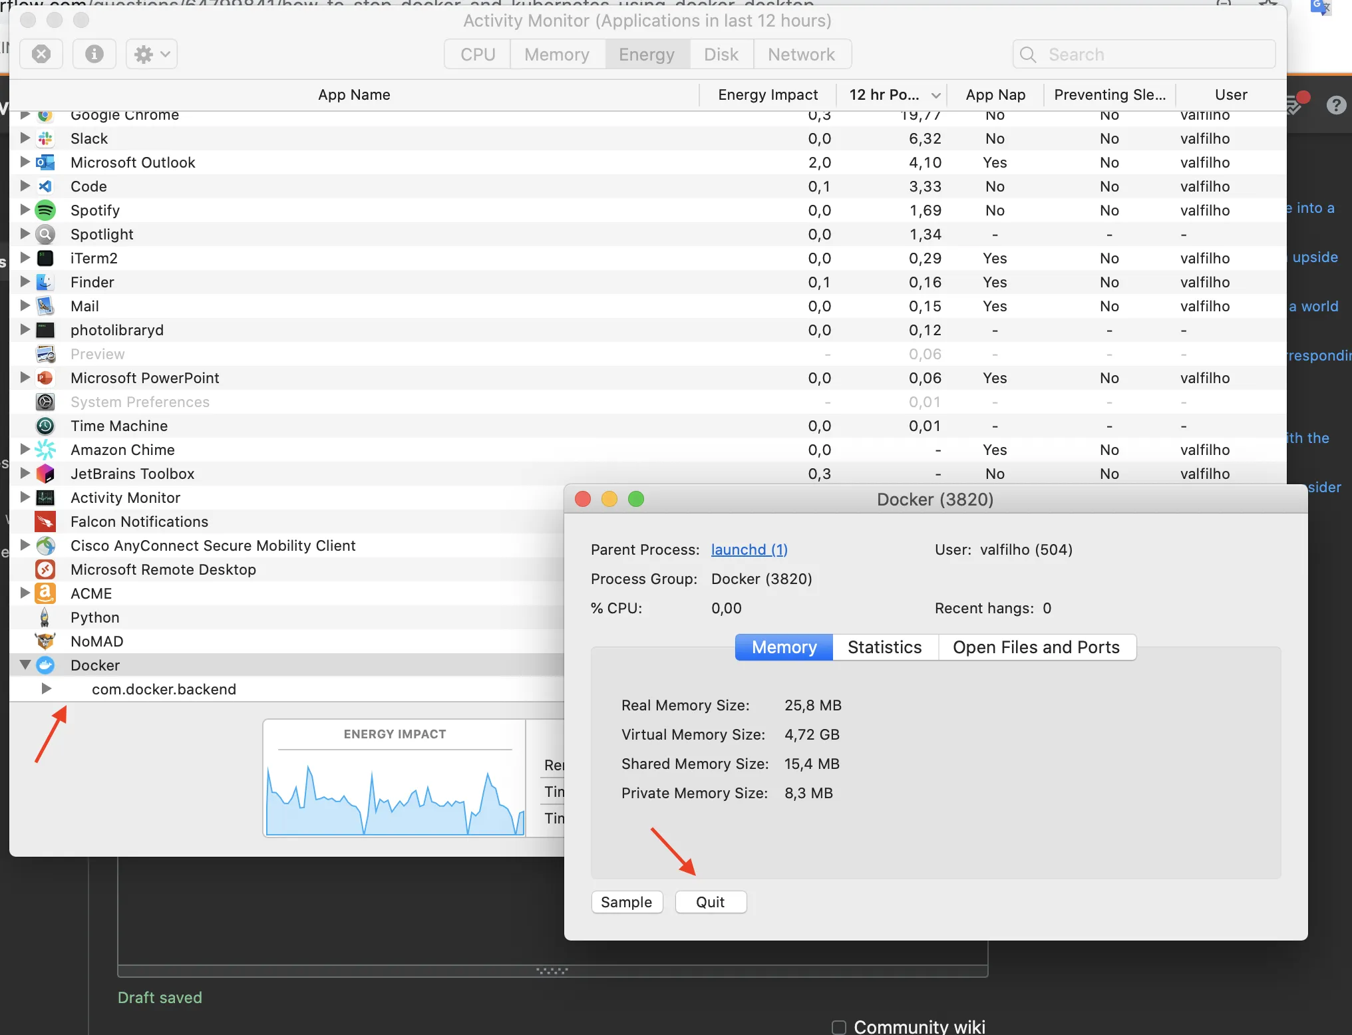Click the Search field
1352x1035 pixels.
(1144, 55)
